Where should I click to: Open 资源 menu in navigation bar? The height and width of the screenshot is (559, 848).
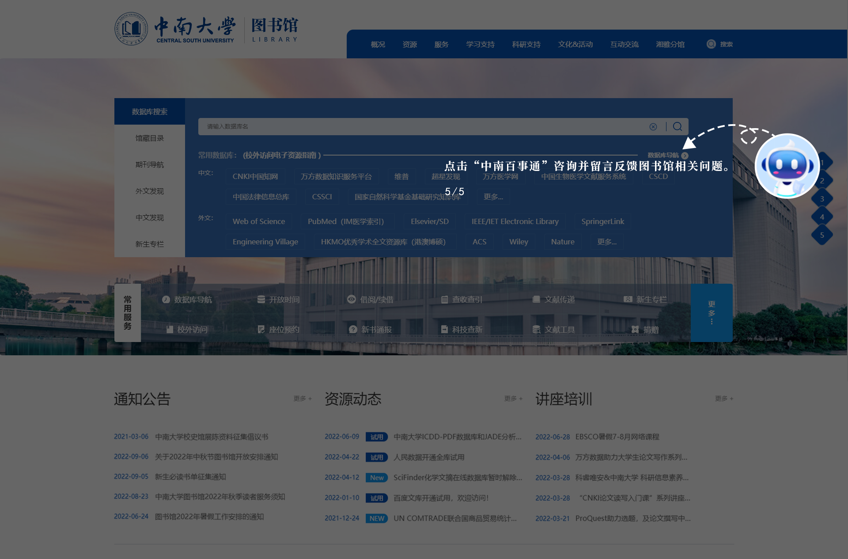pyautogui.click(x=409, y=45)
